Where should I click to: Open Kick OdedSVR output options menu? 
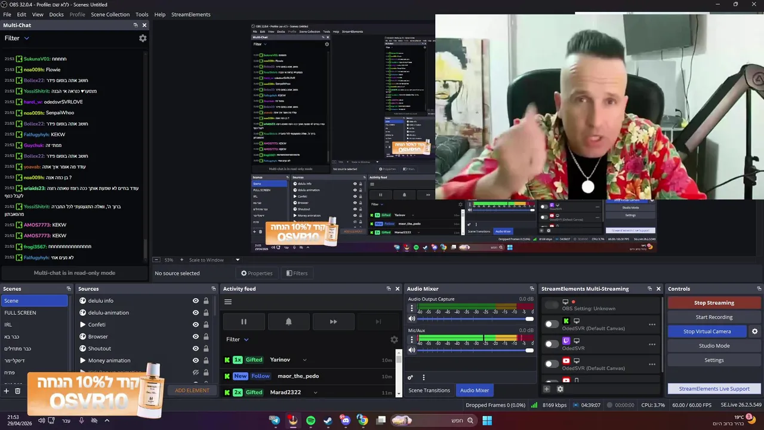click(x=652, y=325)
